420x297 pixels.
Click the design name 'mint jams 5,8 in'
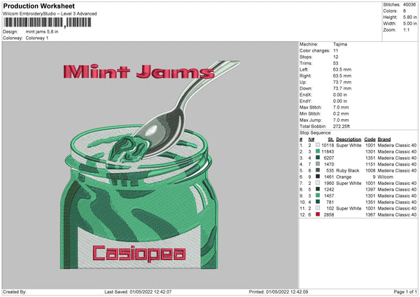point(42,32)
